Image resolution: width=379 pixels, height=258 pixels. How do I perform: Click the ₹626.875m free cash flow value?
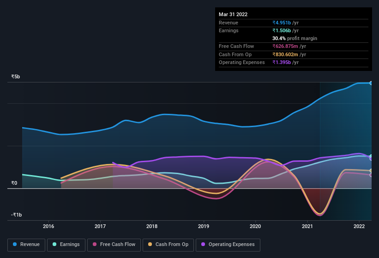coord(285,46)
